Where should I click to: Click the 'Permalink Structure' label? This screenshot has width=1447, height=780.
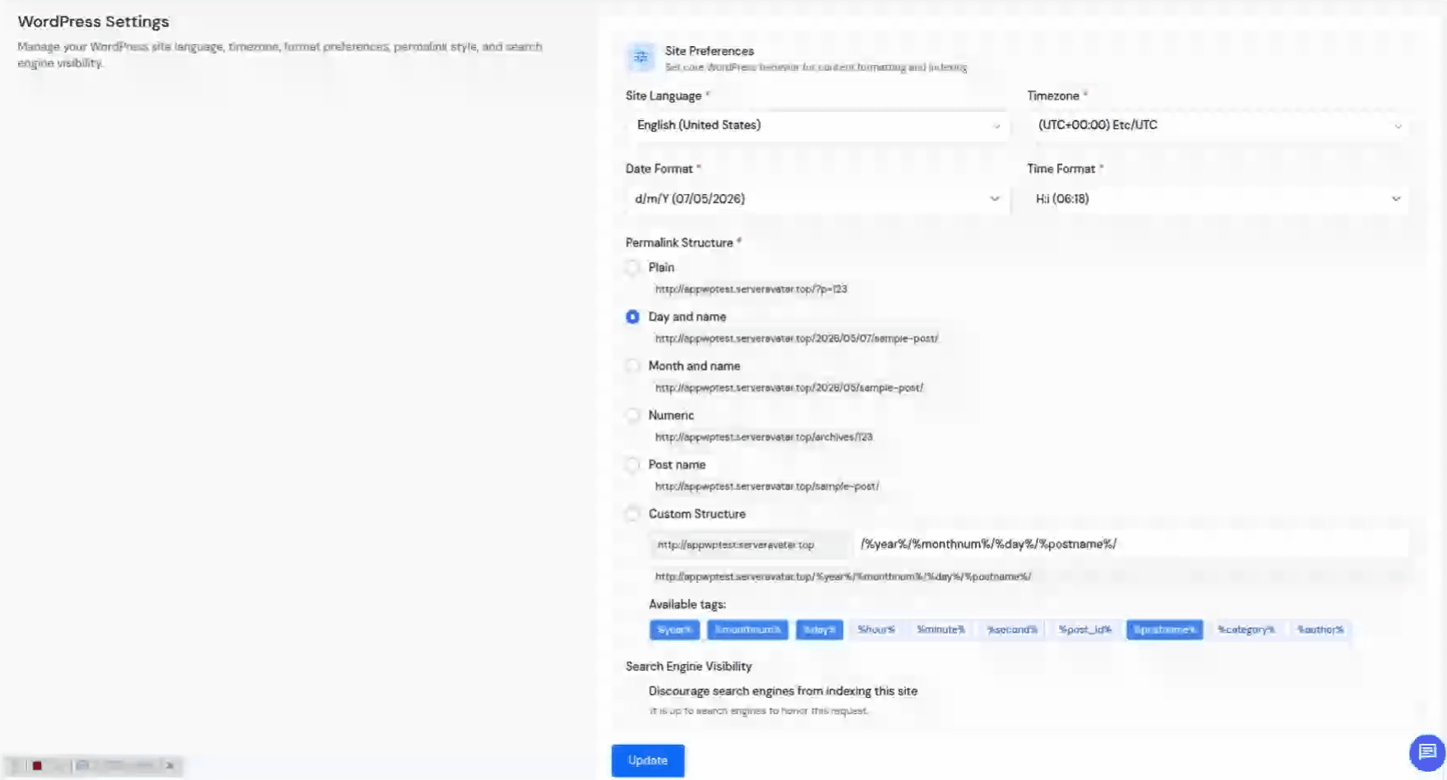tap(679, 242)
